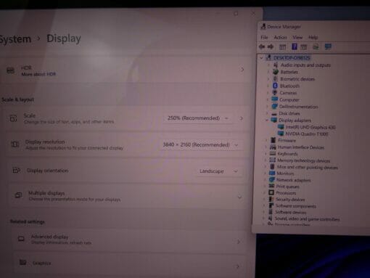This screenshot has width=370, height=278.
Task: Click the Memory technology devices icon
Action: (272, 160)
